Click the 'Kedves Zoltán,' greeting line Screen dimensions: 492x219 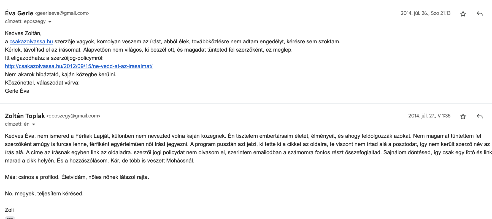tap(23, 33)
